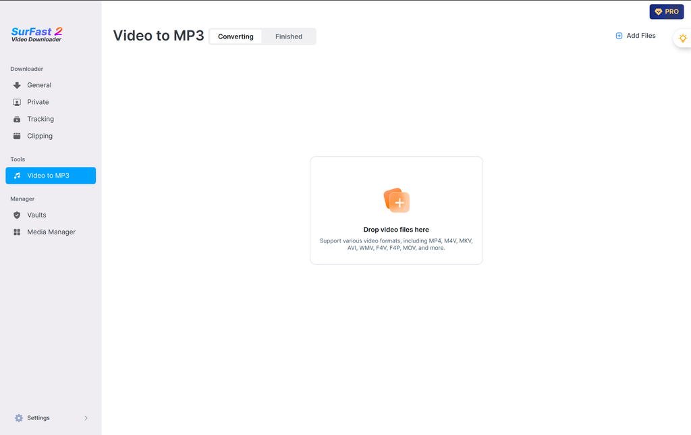Select the Video to MP3 music note icon

click(x=17, y=176)
